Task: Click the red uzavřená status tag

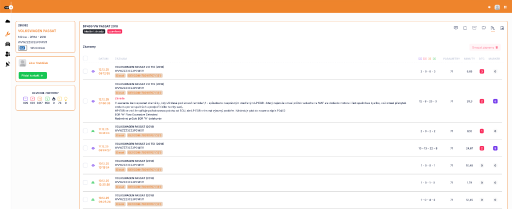Action: [x=114, y=31]
